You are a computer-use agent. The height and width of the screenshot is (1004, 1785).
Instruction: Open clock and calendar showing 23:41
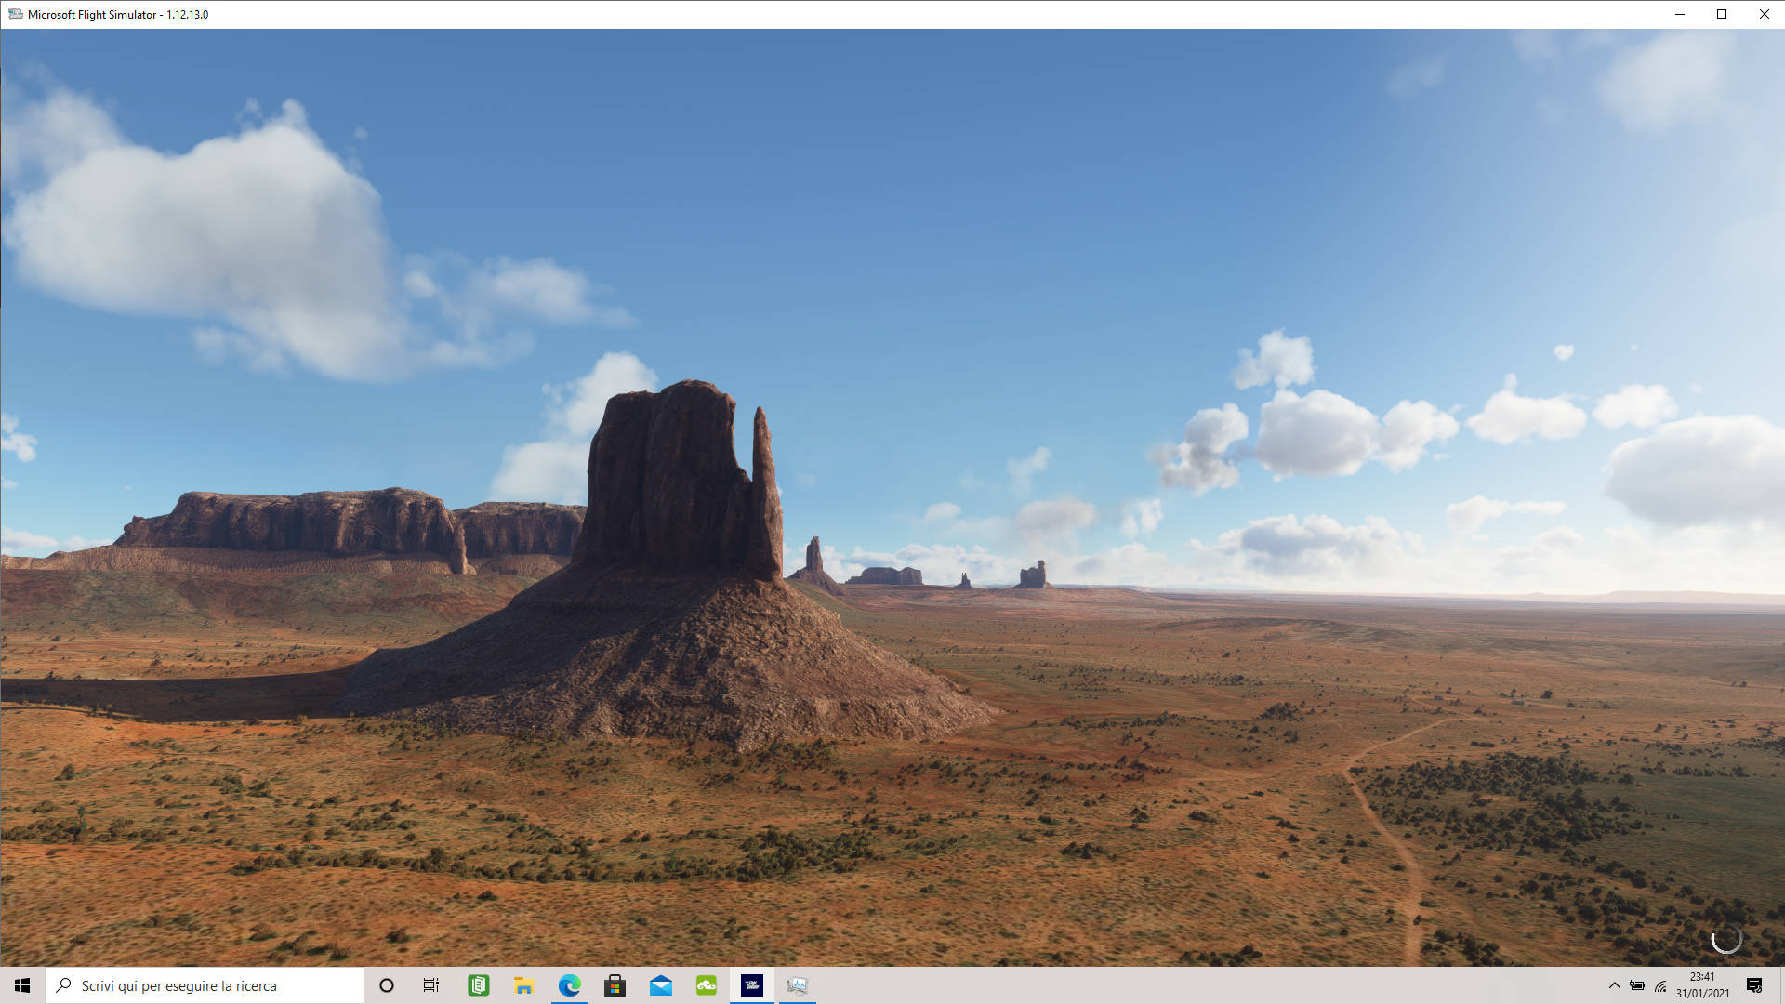tap(1702, 985)
